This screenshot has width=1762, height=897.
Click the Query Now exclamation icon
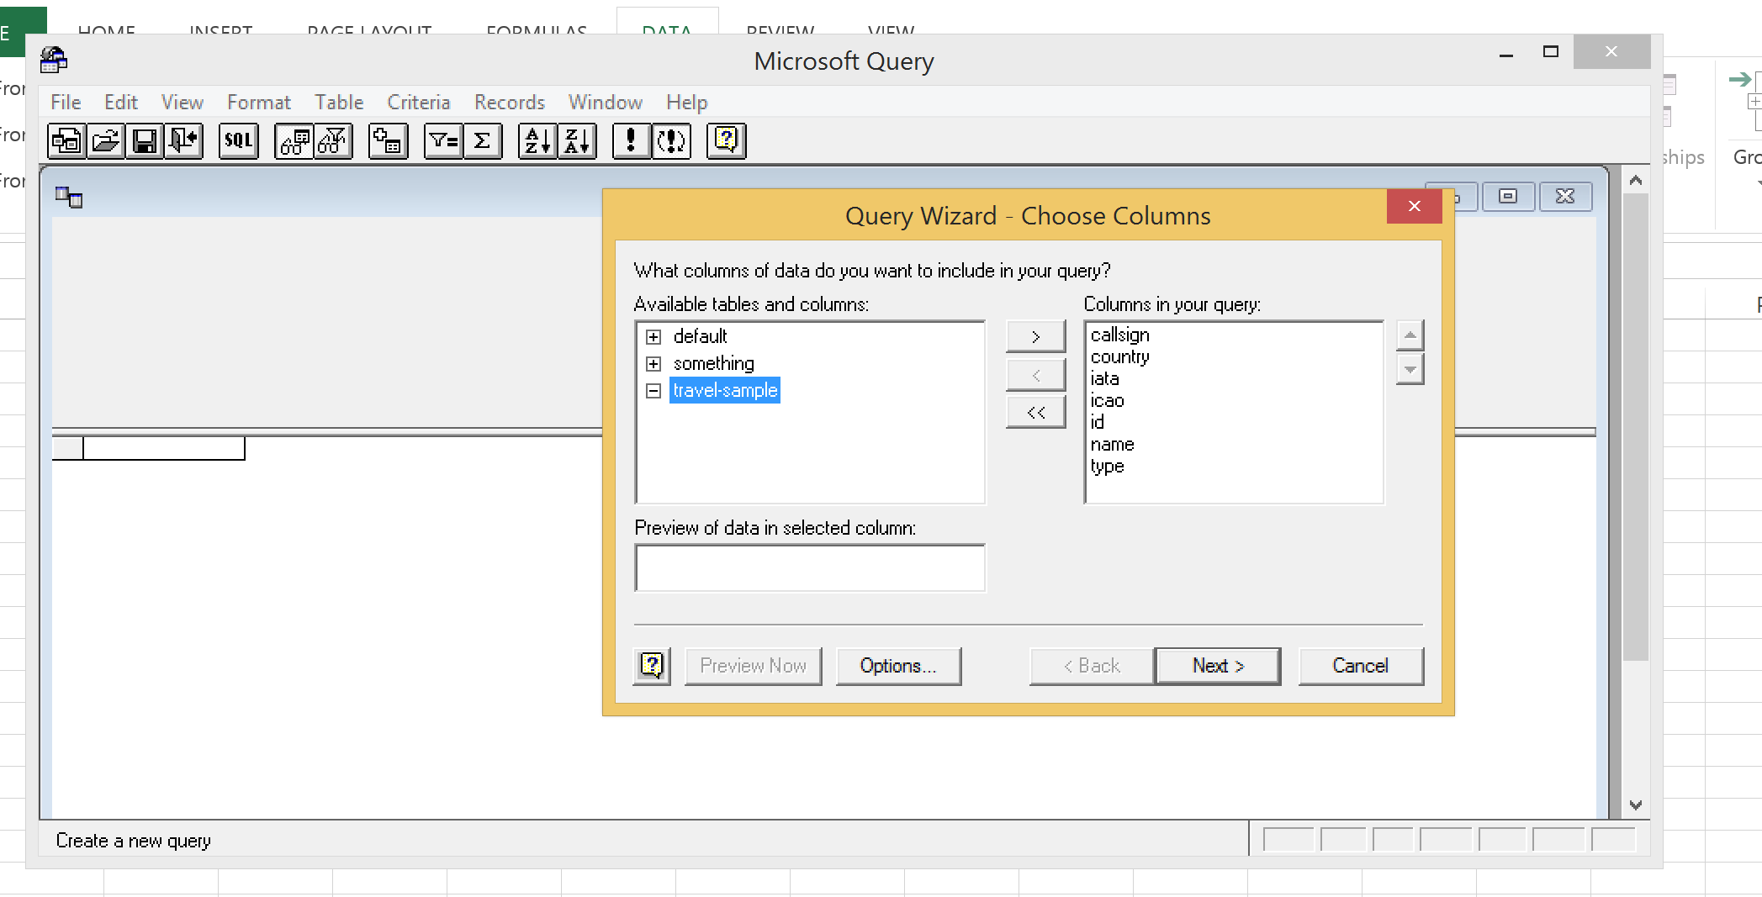(632, 141)
